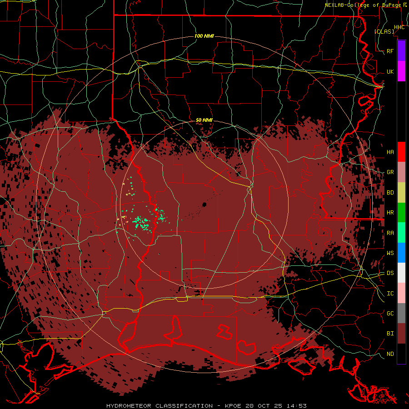Click the GC gray legend swatch
Screen dimensions: 409x409
coord(401,313)
